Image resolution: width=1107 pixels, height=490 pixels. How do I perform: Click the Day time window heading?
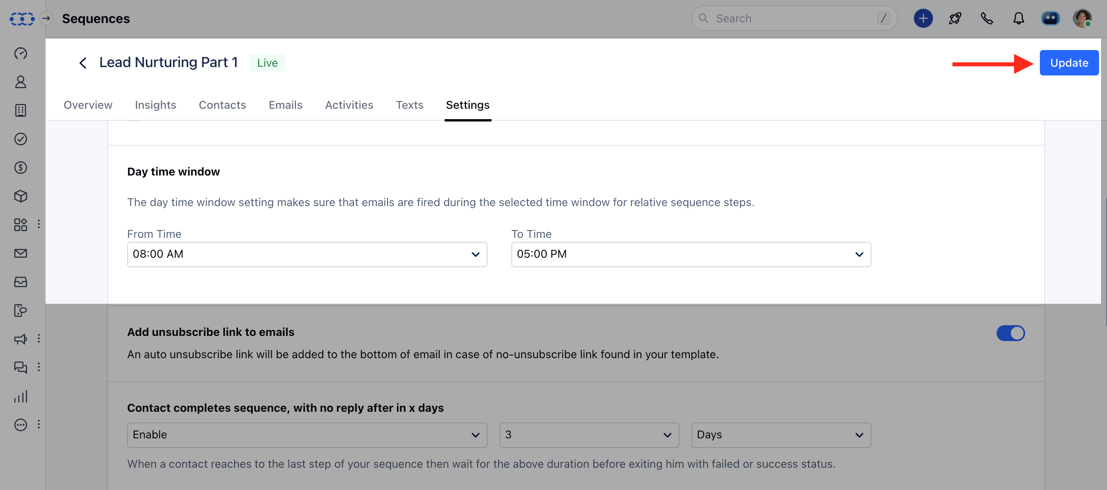click(173, 172)
